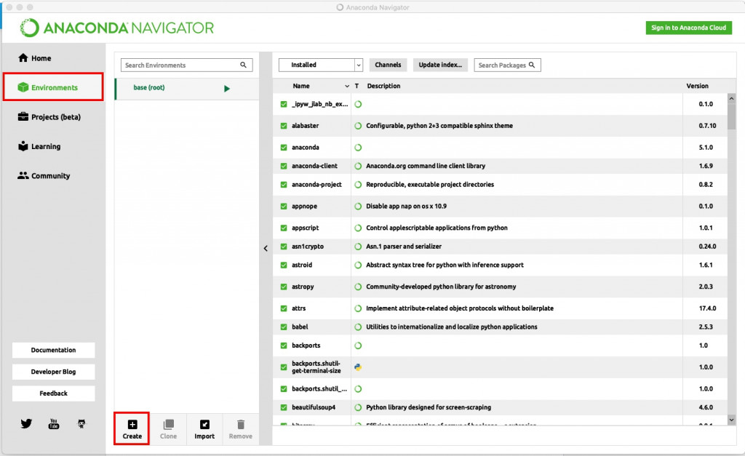
Task: Click the astroid package name
Action: [x=302, y=265]
